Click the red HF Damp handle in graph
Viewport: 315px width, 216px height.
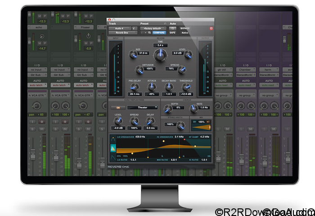pos(184,139)
